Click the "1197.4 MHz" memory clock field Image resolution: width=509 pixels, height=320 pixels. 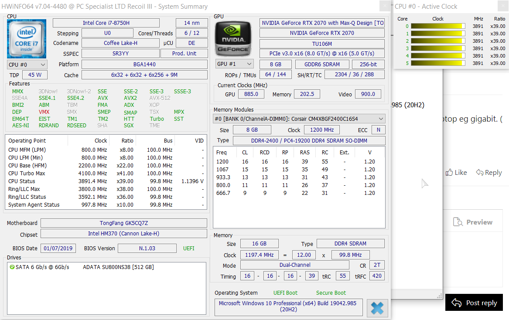click(259, 255)
